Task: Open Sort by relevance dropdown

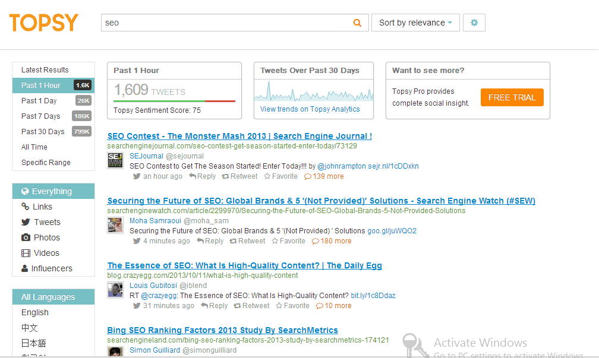Action: pos(415,23)
